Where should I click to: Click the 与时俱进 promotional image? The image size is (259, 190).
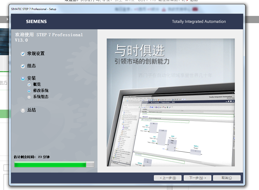171,102
